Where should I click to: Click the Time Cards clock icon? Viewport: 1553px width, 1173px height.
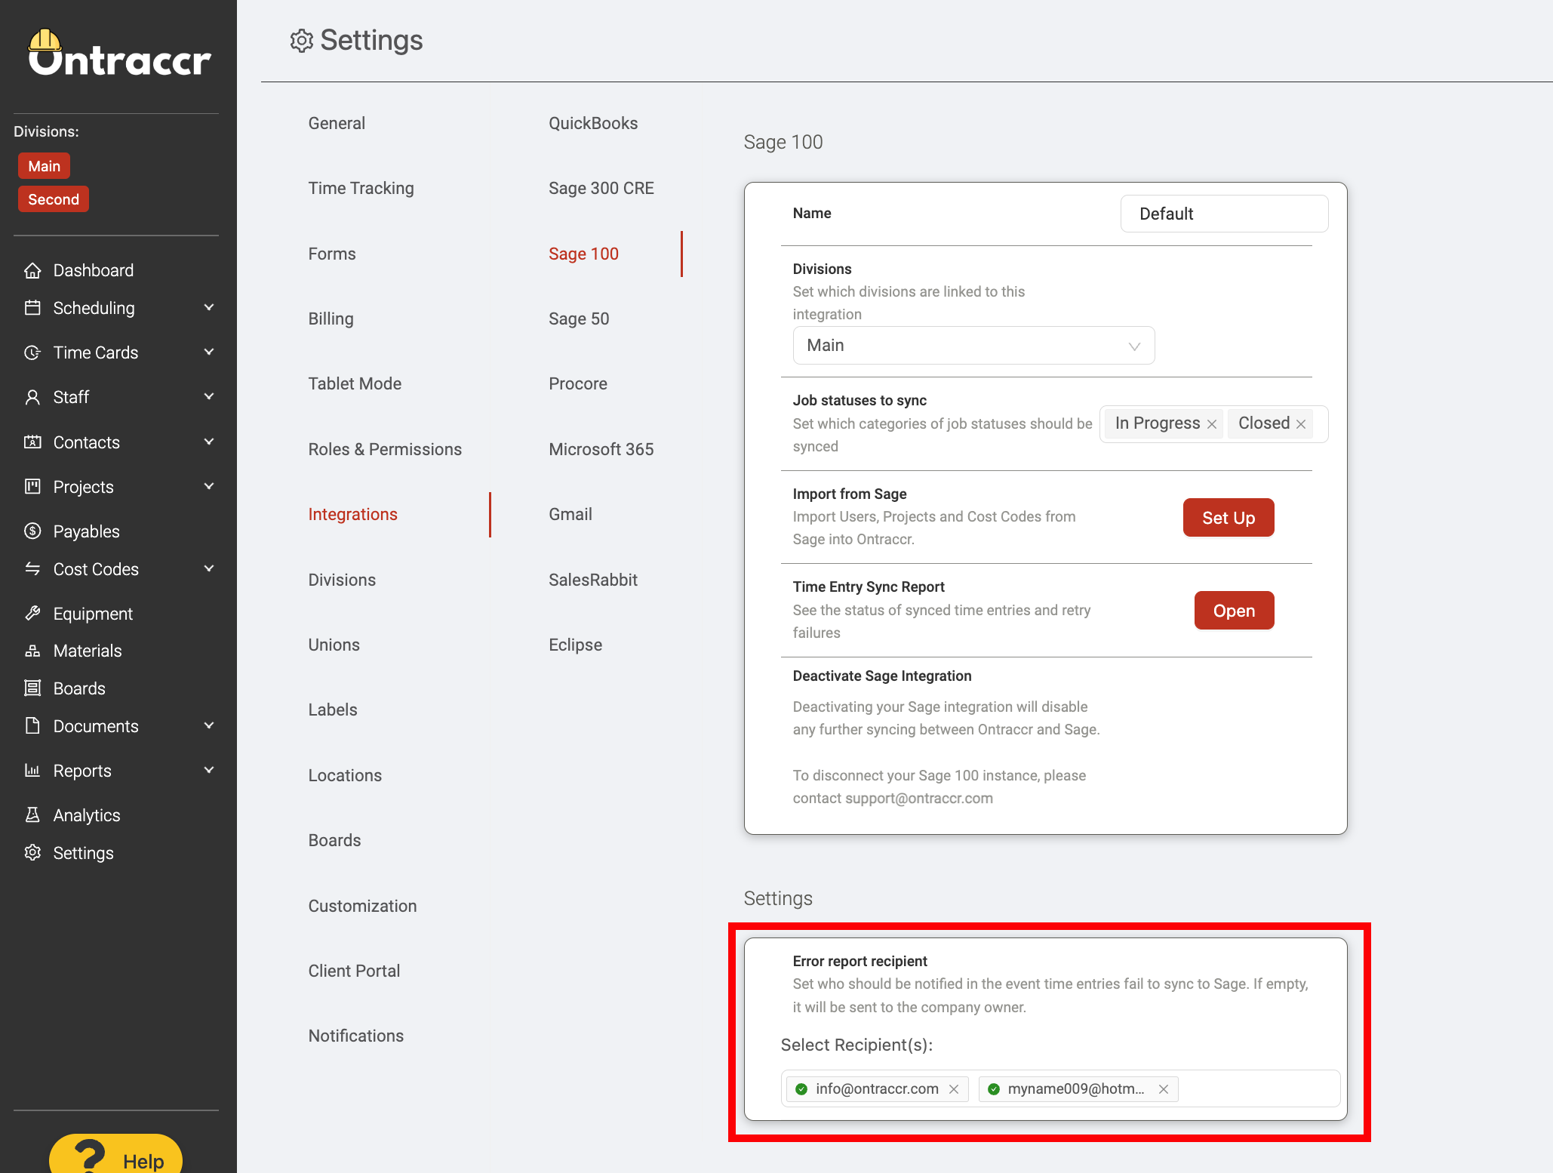[32, 353]
